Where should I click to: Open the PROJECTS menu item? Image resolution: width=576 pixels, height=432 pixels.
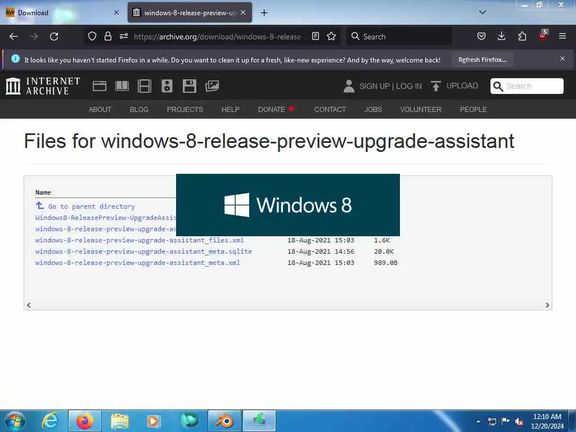[184, 110]
